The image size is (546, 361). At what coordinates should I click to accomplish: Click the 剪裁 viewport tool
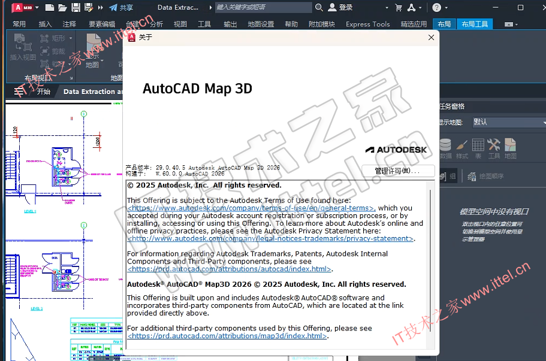53,51
